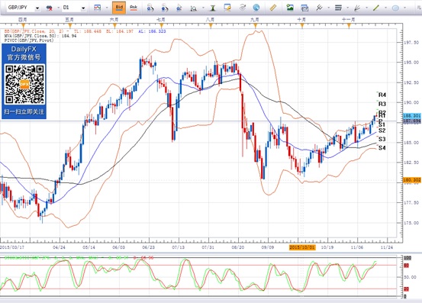
Task: Open the GBP/JPY symbol dropdown
Action: coord(37,8)
